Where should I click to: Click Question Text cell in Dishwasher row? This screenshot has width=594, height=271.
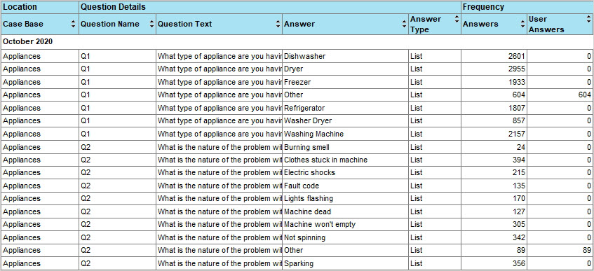(x=219, y=57)
